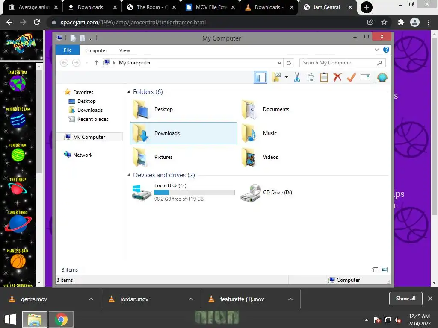The width and height of the screenshot is (438, 328).
Task: Click the Rename icon in toolbar
Action: [x=365, y=77]
